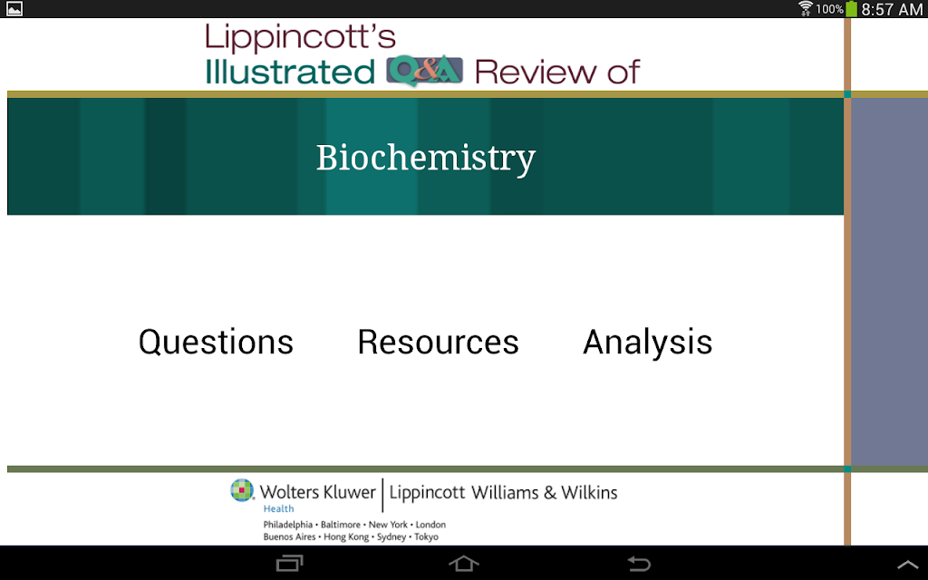Tap the Wolters Kluwer logo icon

(x=242, y=490)
